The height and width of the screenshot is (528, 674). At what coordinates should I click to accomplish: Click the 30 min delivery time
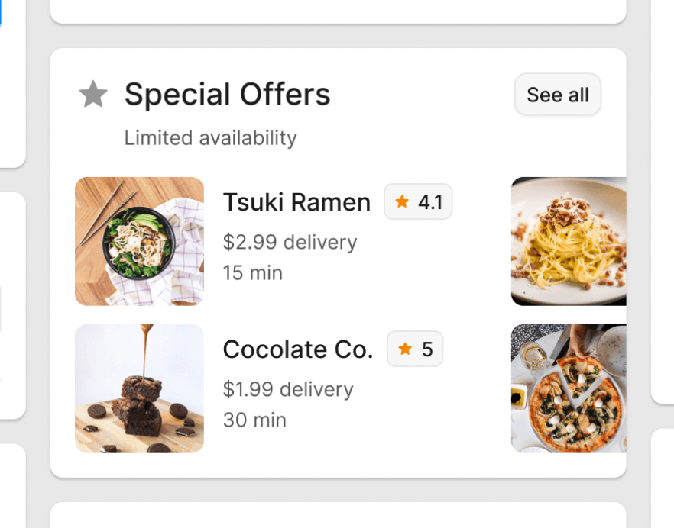click(x=254, y=420)
